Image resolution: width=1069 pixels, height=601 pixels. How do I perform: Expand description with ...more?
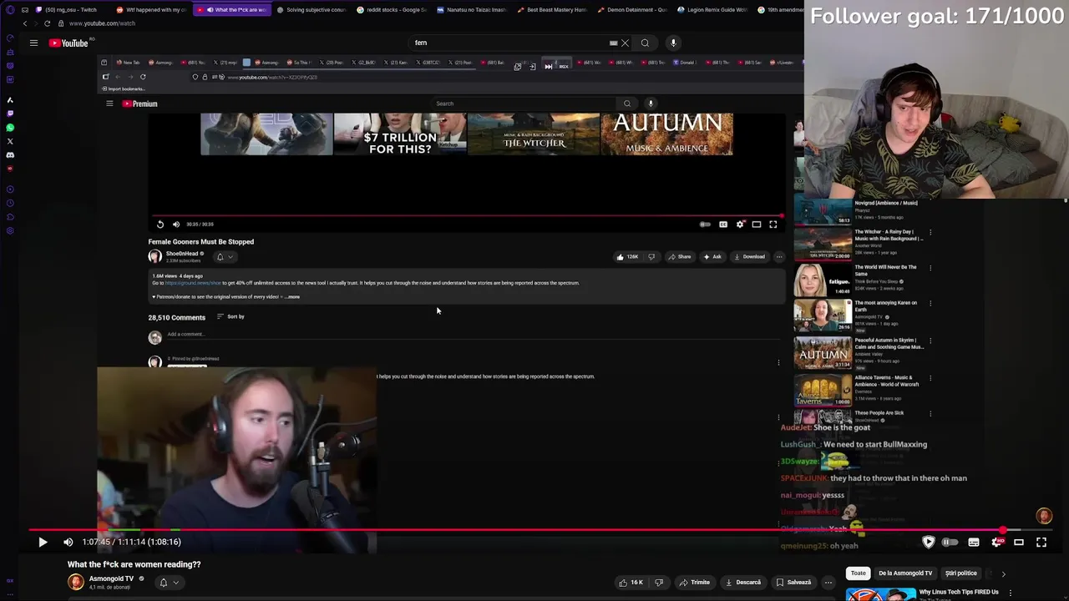pos(291,297)
